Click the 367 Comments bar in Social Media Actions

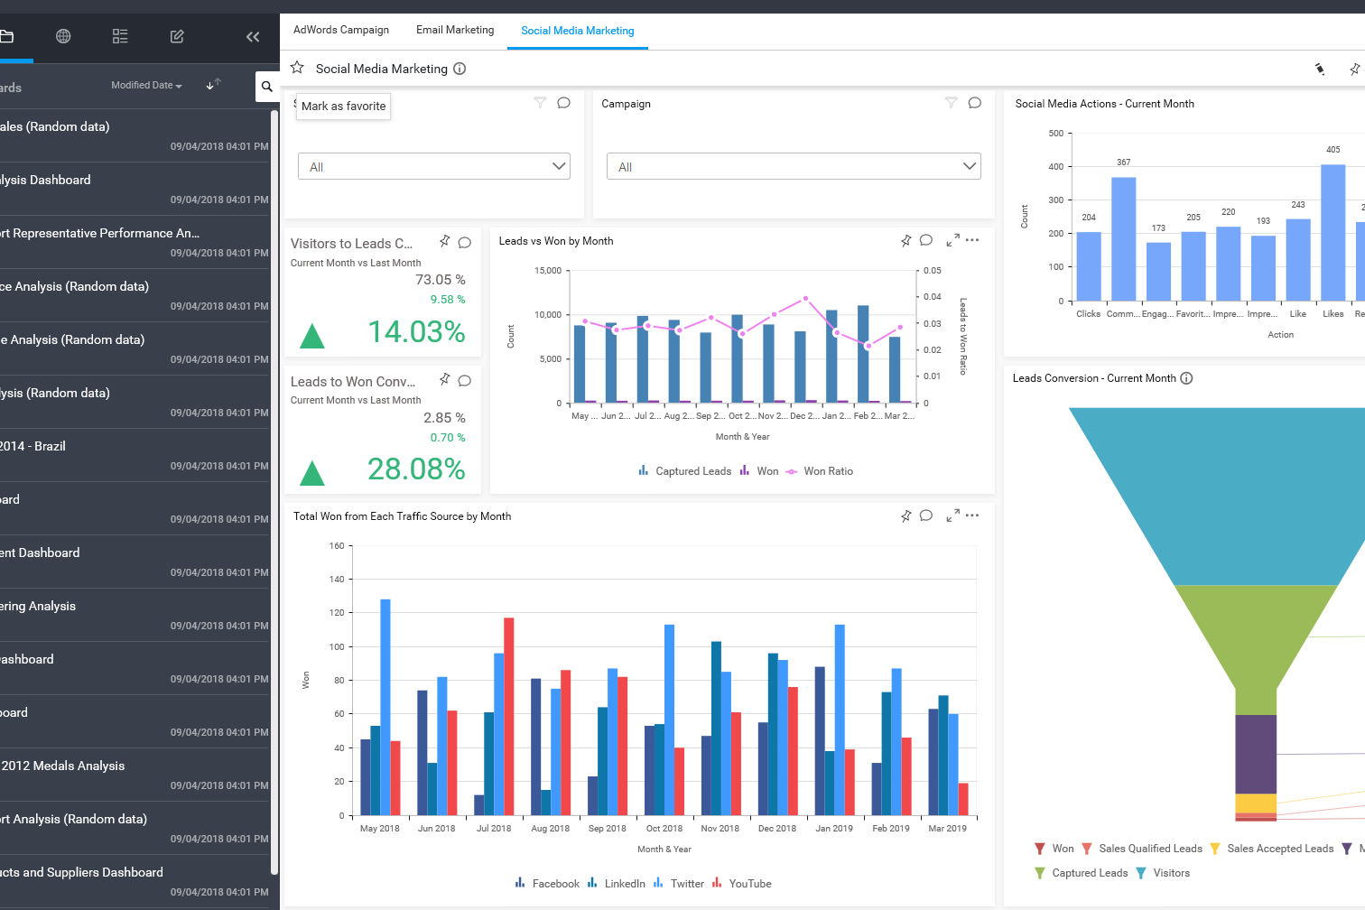pos(1123,238)
